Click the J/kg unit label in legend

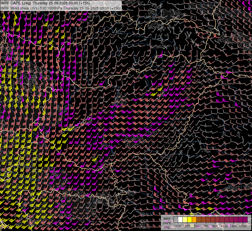tap(167, 227)
